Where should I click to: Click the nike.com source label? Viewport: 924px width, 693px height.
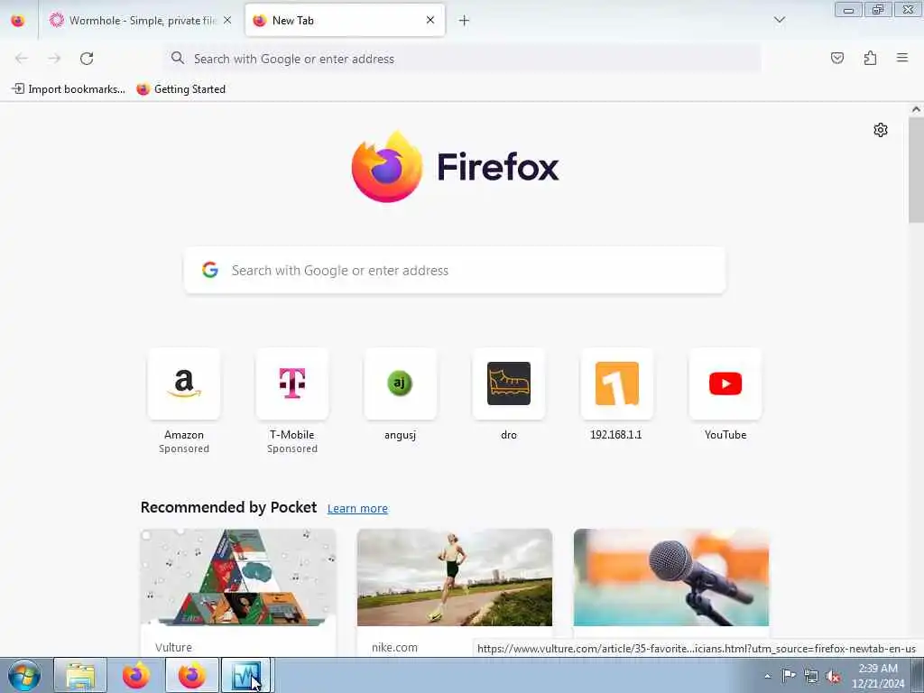[x=394, y=647]
